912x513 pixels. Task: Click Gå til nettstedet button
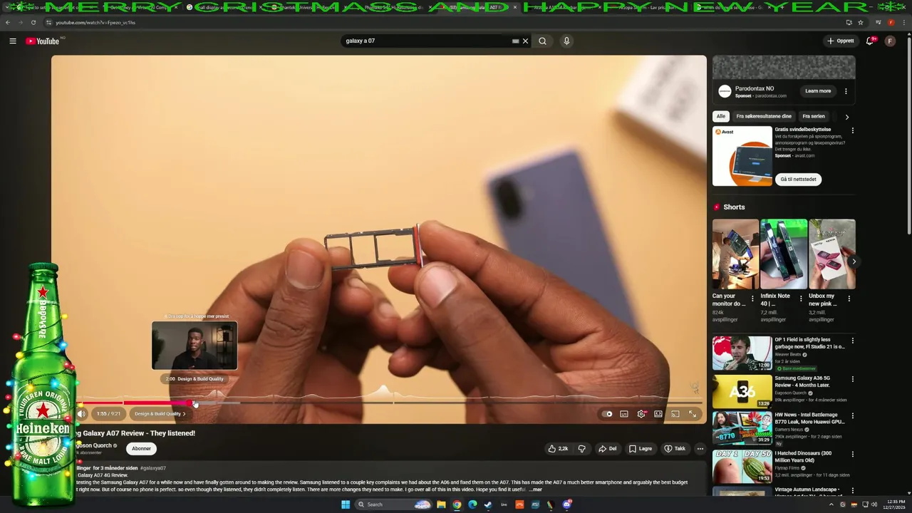tap(798, 180)
